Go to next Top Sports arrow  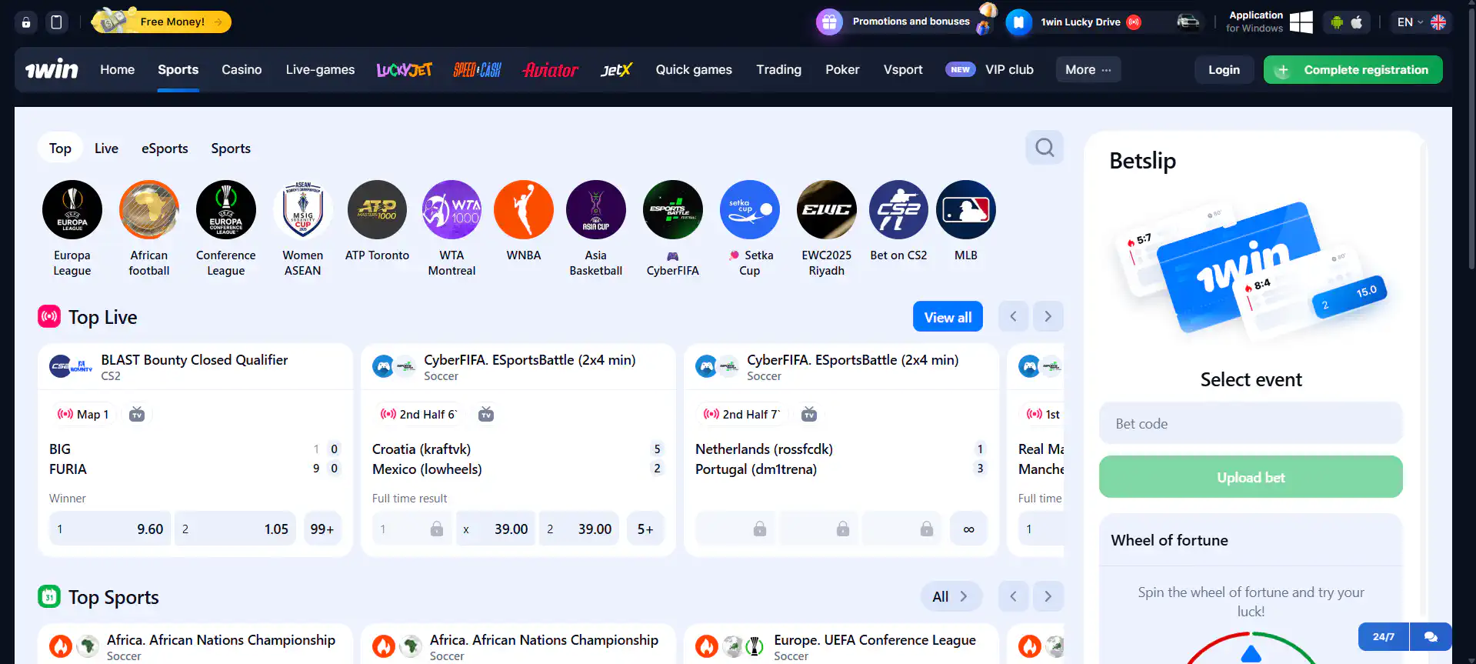pyautogui.click(x=1048, y=596)
